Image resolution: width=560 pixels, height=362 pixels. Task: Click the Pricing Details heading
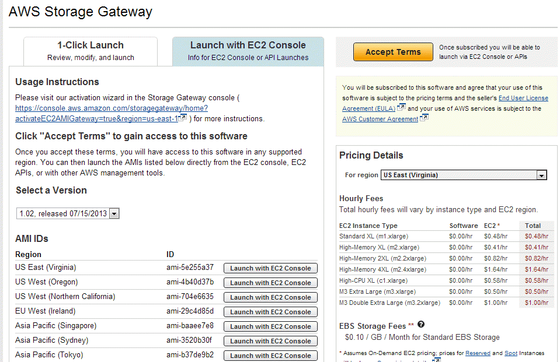tap(371, 156)
